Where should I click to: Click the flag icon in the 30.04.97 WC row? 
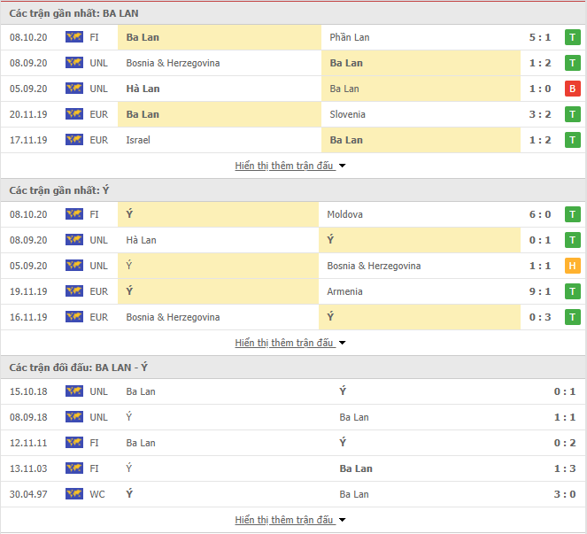point(74,494)
